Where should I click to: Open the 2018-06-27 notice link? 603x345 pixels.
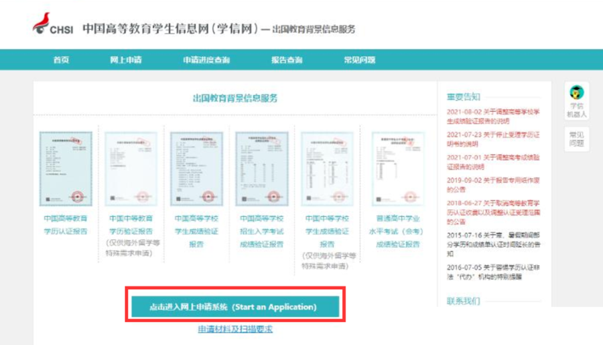pyautogui.click(x=493, y=212)
